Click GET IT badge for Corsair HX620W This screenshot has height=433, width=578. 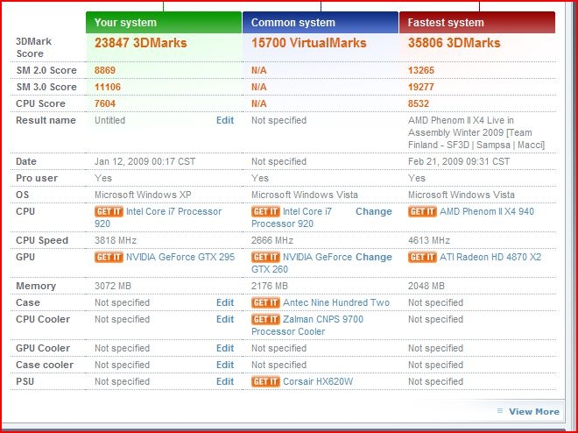click(265, 381)
